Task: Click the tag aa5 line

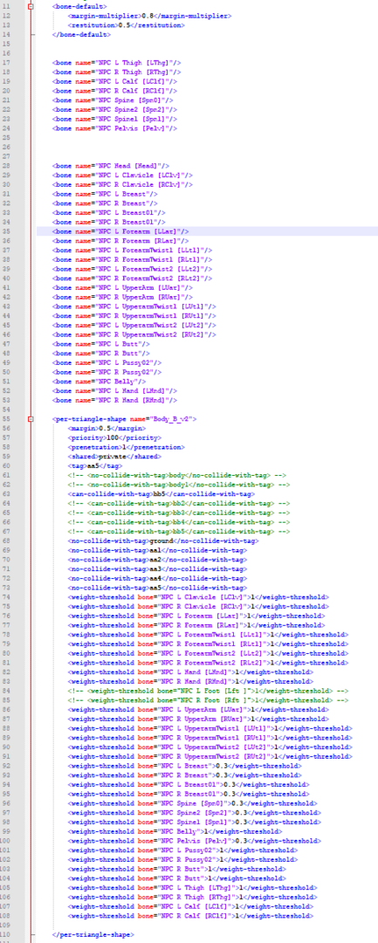Action: click(x=95, y=465)
